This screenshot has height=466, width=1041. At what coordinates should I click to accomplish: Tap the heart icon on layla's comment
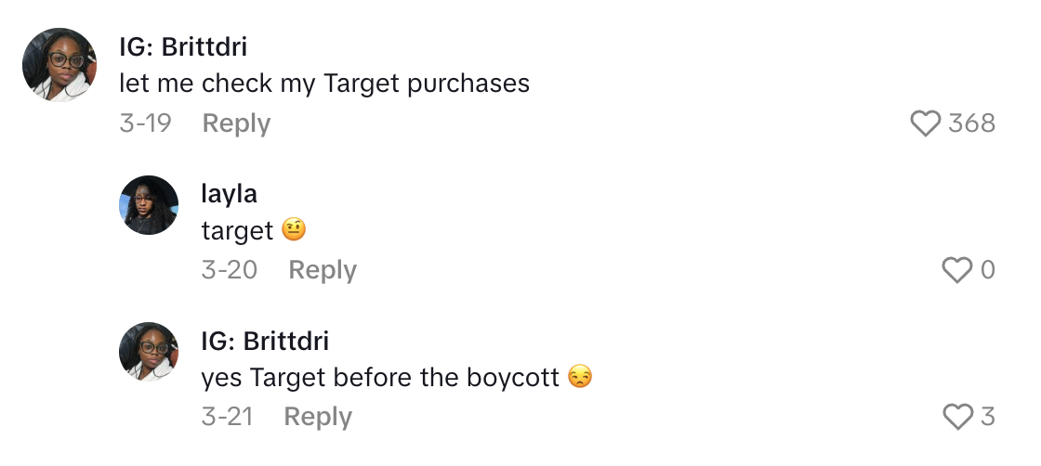point(957,270)
